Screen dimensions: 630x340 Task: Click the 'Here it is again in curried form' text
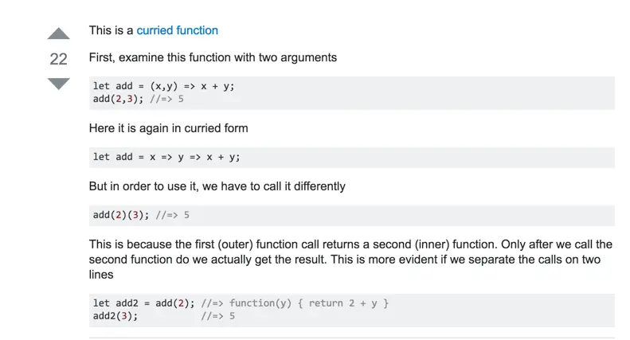click(169, 128)
